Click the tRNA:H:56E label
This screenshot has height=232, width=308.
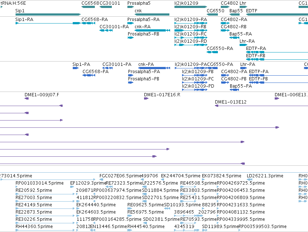coord(13,3)
